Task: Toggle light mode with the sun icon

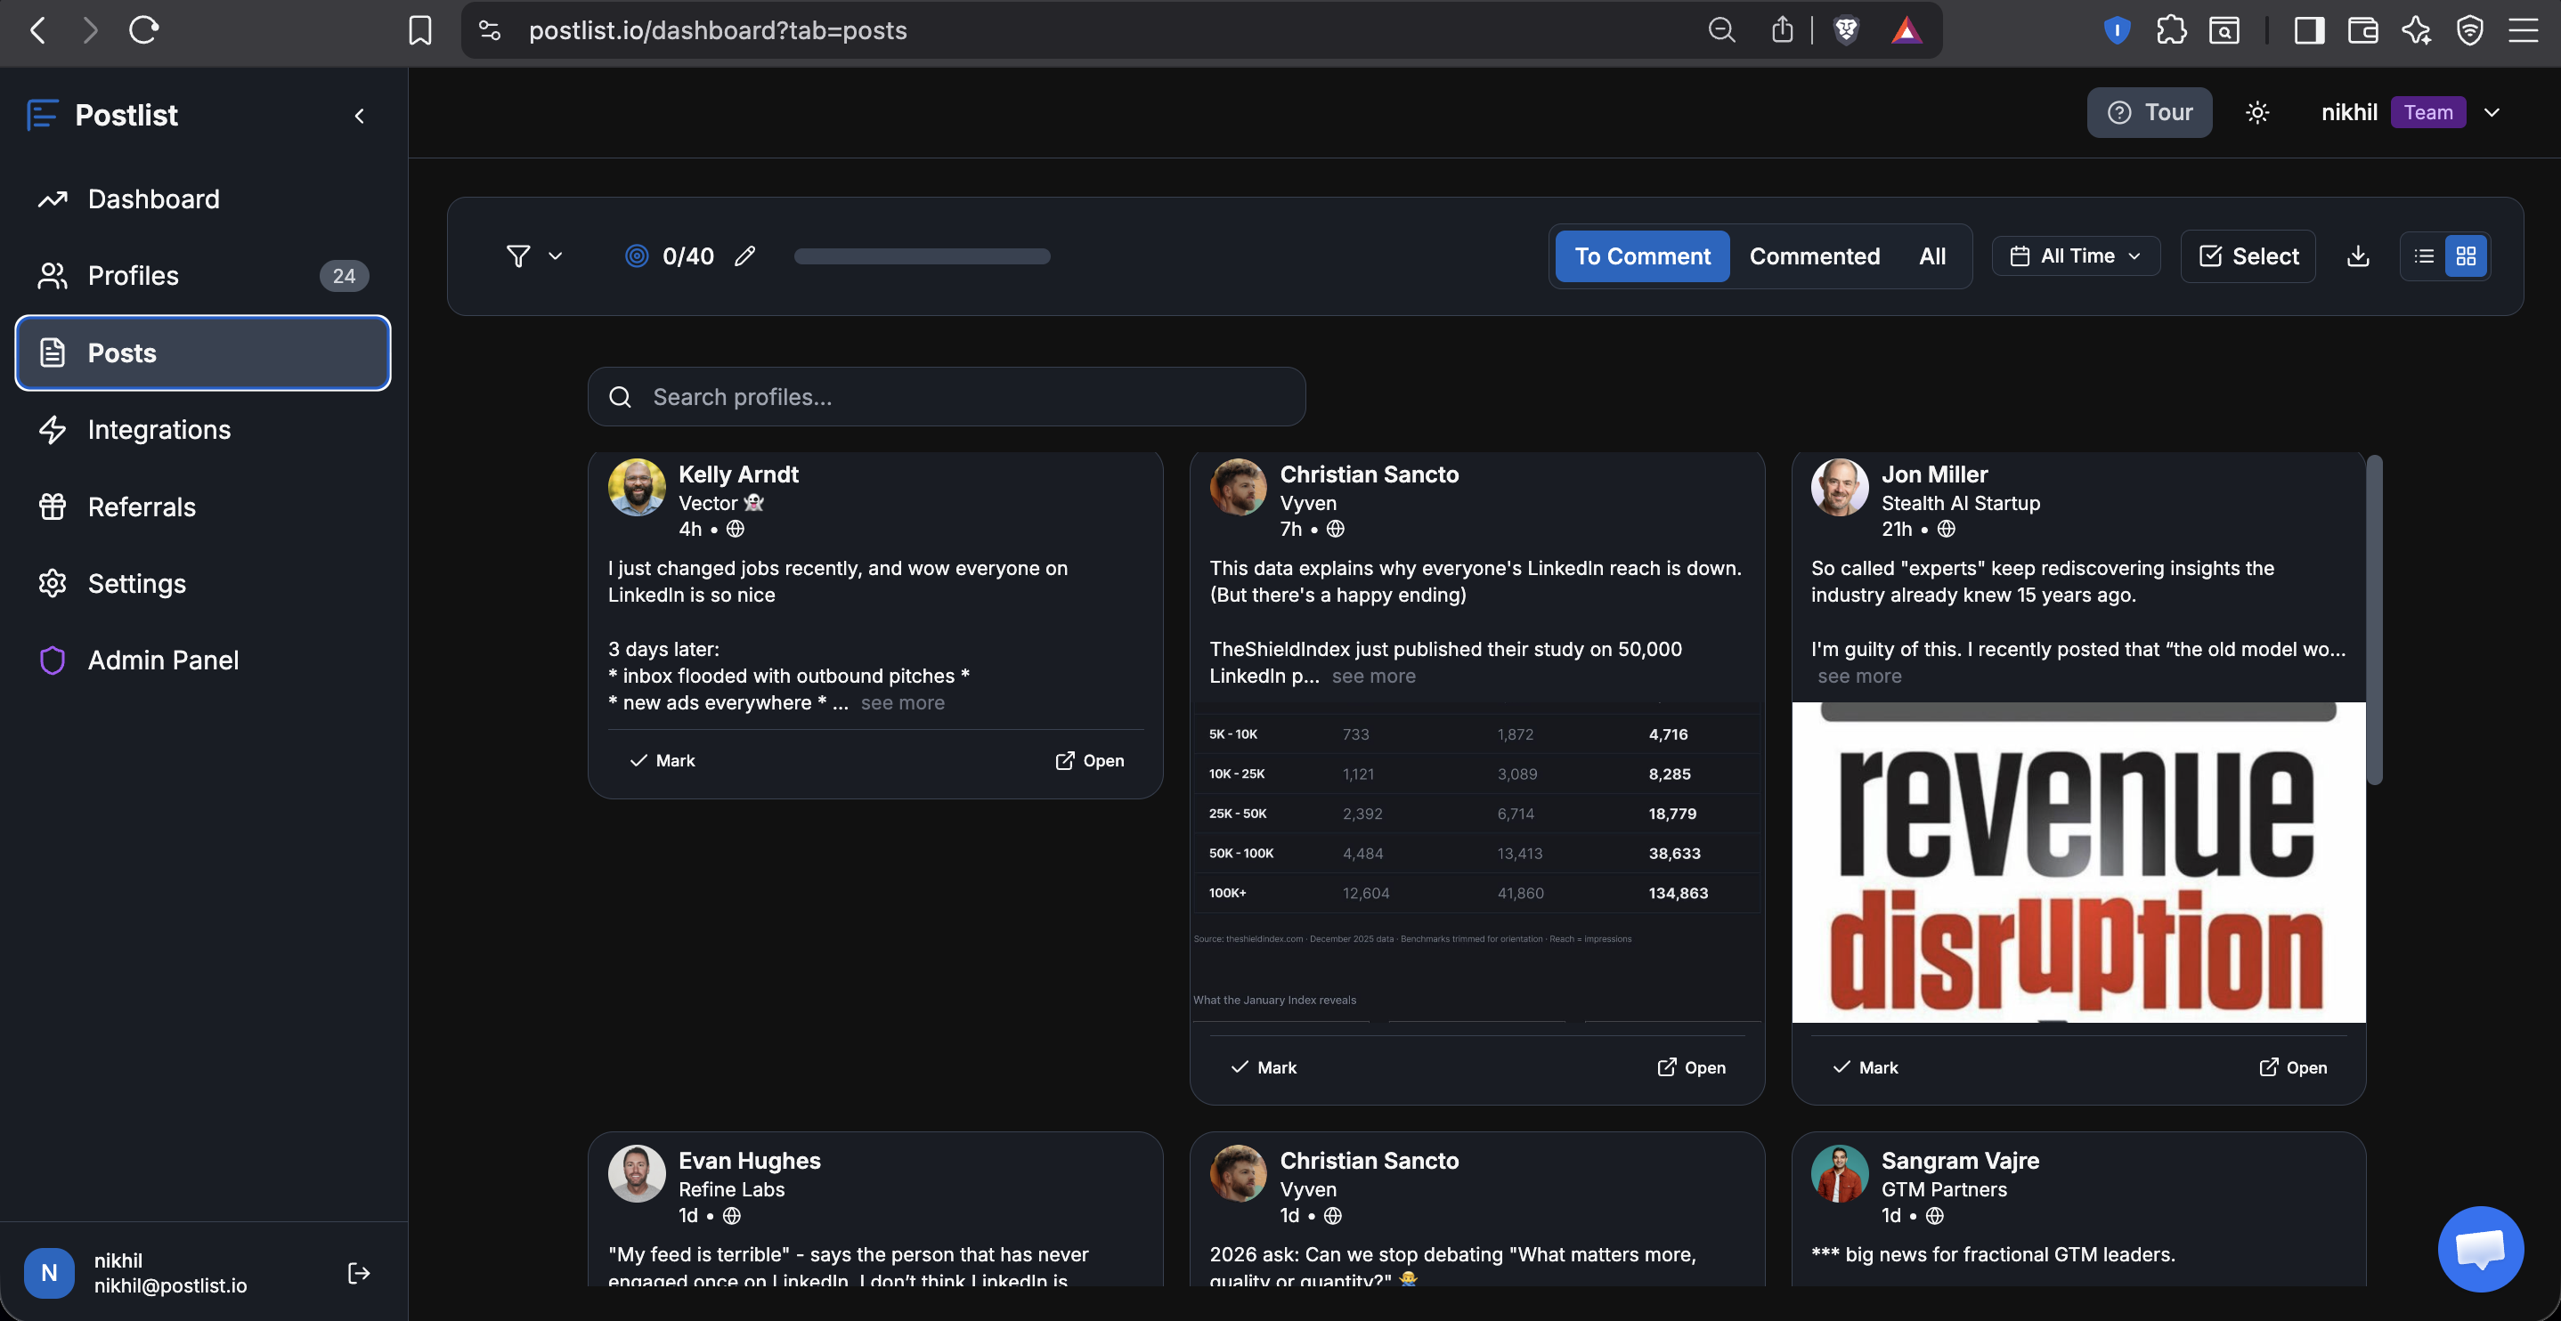Action: 2256,112
